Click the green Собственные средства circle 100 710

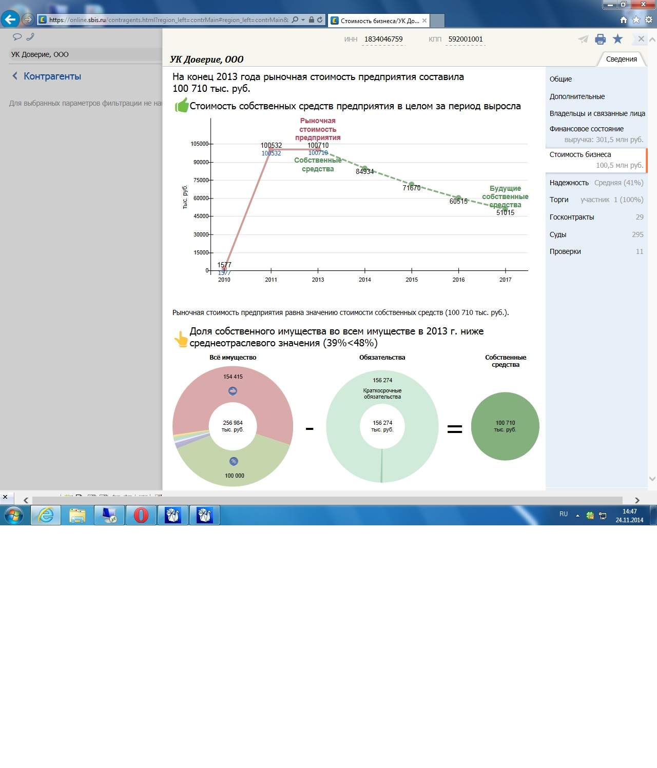pos(505,426)
